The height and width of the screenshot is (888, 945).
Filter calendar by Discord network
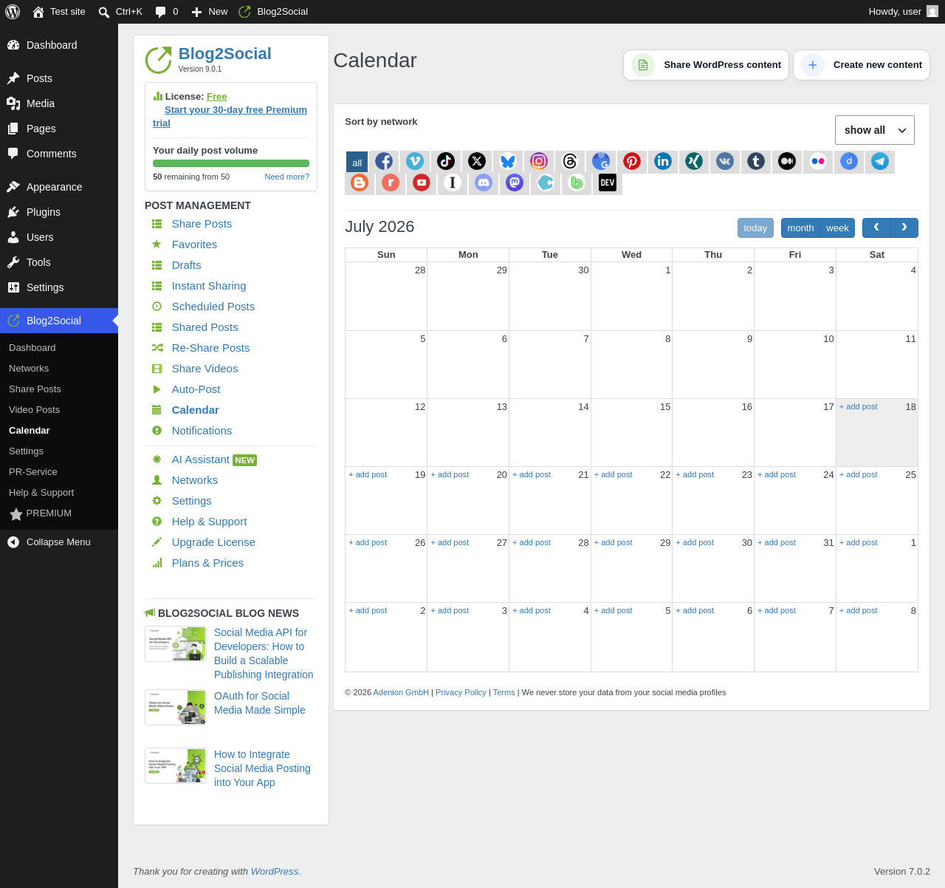(x=484, y=183)
